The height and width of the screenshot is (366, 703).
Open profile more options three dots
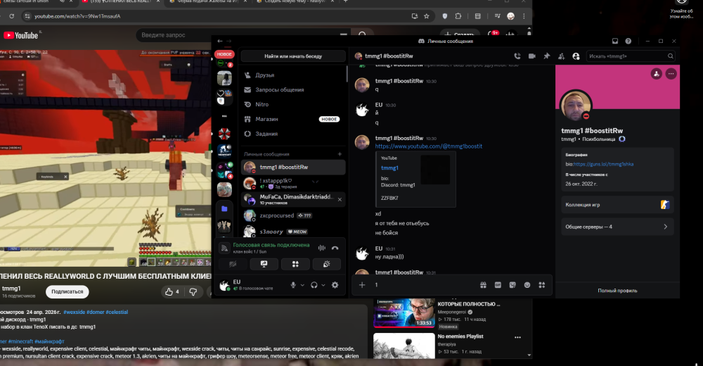671,74
